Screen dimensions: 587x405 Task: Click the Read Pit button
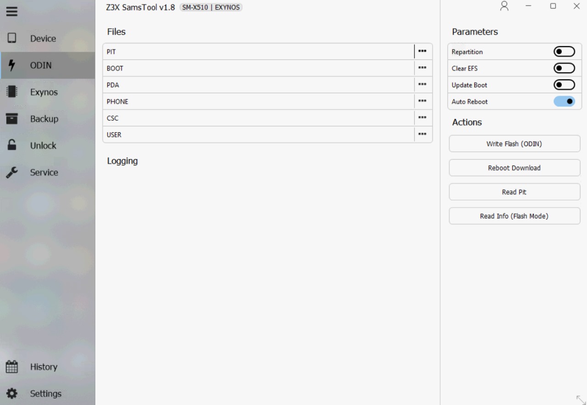pyautogui.click(x=514, y=192)
